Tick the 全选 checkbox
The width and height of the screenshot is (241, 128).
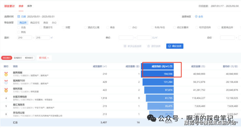point(19,27)
